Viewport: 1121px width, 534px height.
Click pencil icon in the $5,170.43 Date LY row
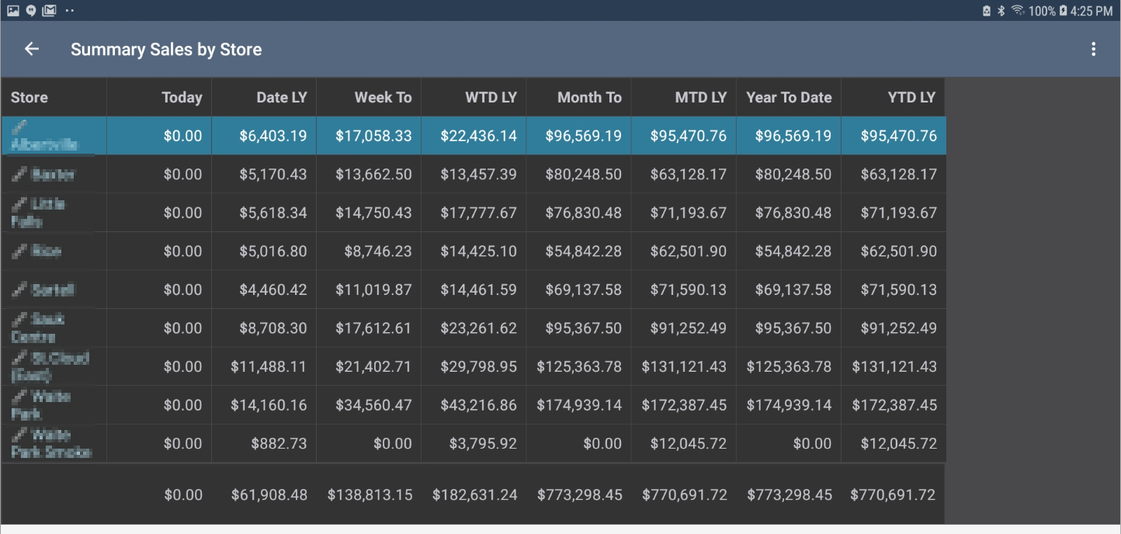click(19, 175)
